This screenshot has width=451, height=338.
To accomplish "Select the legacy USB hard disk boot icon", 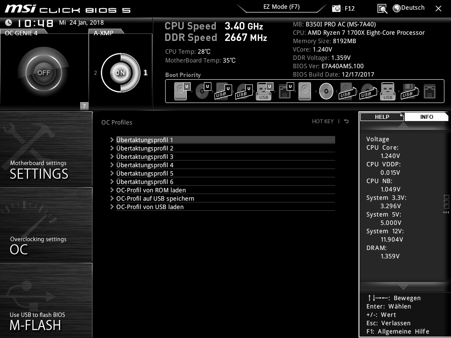I will pos(347,92).
